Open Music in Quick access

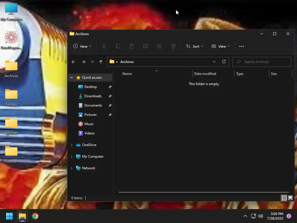(x=89, y=124)
